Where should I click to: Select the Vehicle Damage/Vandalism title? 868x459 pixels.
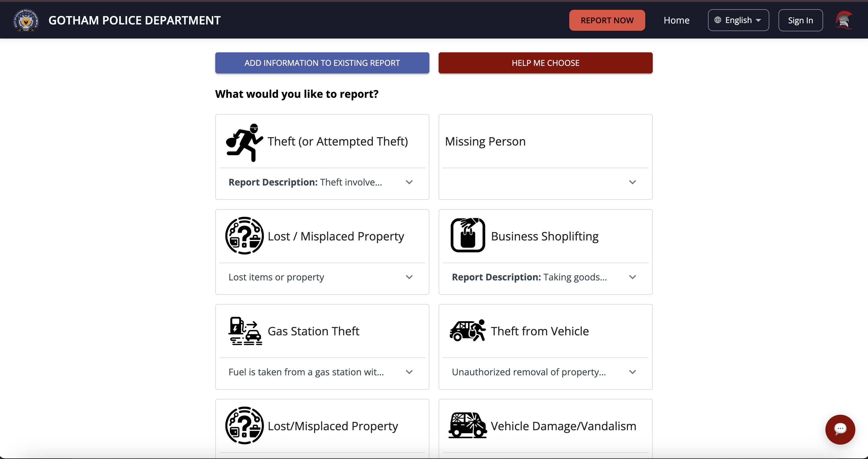[x=564, y=426]
